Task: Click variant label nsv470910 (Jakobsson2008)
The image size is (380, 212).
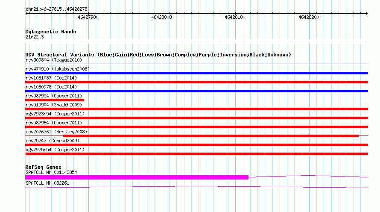Action: pyautogui.click(x=58, y=69)
